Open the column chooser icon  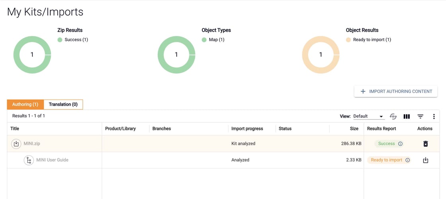[407, 116]
